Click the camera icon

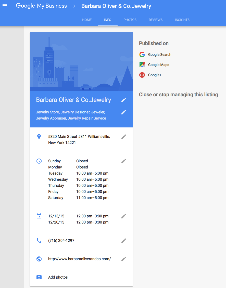click(39, 277)
